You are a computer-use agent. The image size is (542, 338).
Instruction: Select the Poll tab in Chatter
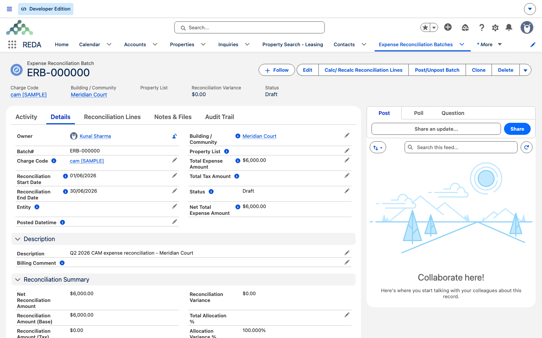(419, 113)
